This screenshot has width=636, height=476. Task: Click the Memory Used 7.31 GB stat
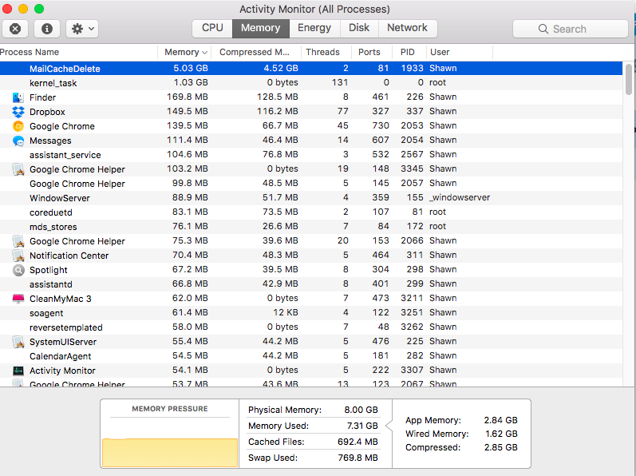(313, 426)
